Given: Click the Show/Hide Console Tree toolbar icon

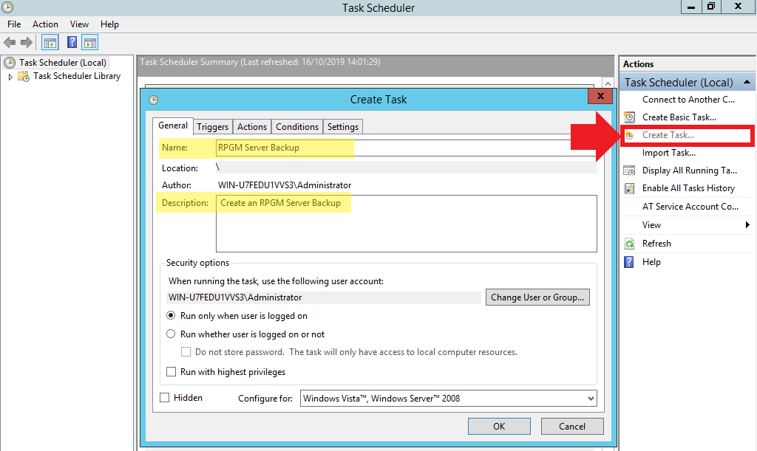Looking at the screenshot, I should tap(50, 42).
